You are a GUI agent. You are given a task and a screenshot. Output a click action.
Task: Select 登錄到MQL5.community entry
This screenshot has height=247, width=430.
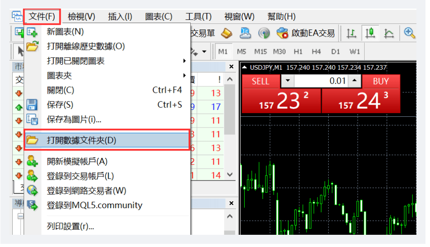pos(107,205)
